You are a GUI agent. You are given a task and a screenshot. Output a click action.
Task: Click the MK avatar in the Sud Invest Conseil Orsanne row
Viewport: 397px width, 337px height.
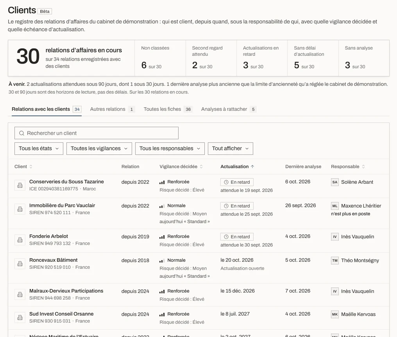click(x=335, y=314)
